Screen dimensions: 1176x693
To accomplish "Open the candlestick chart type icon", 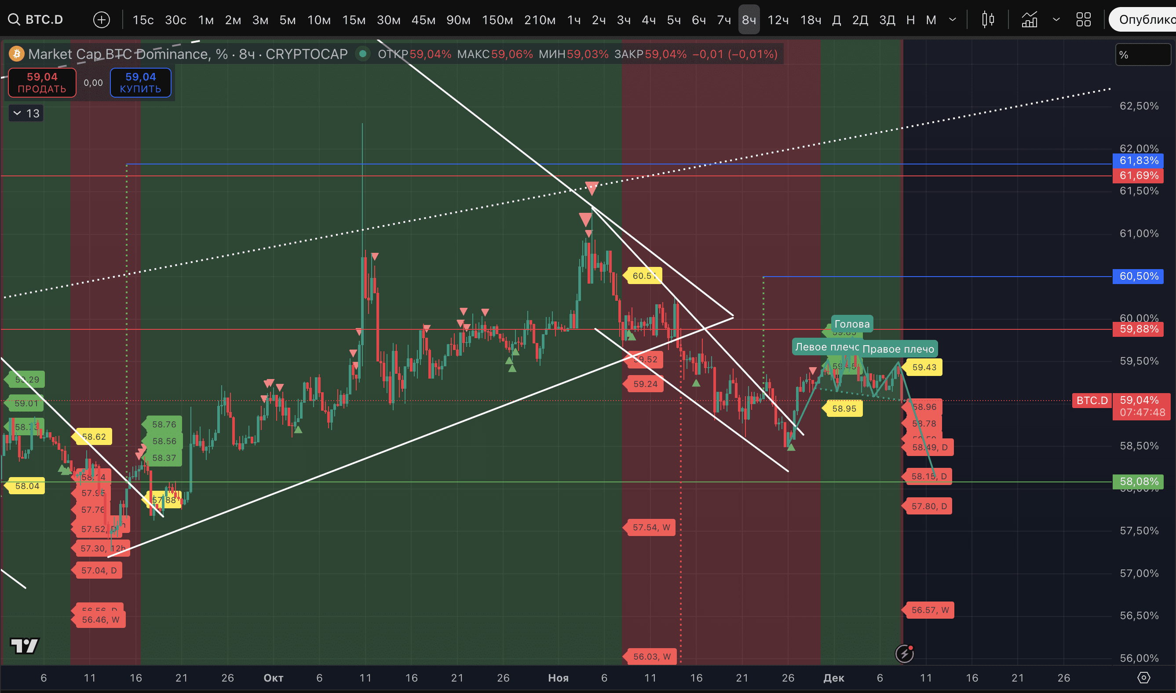I will pos(988,20).
